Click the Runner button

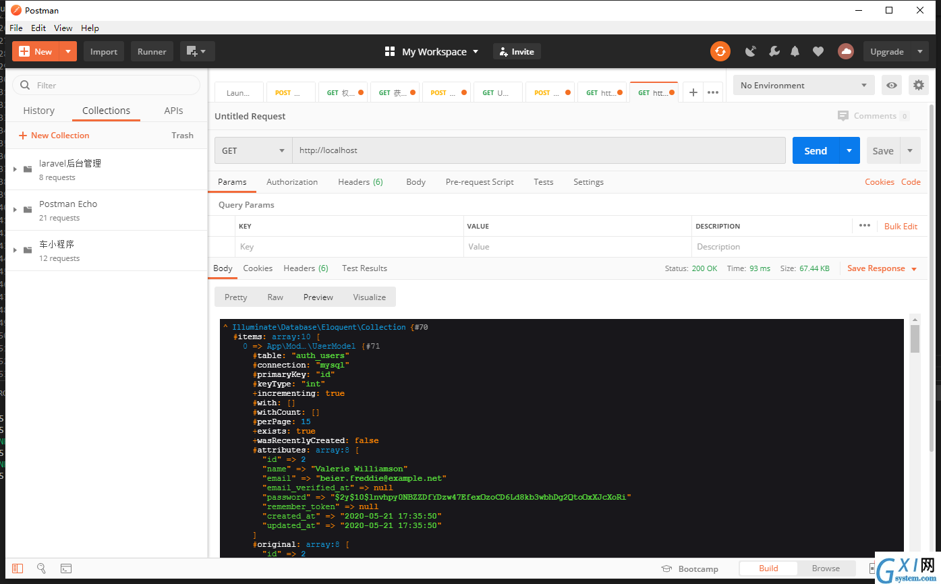pos(152,51)
